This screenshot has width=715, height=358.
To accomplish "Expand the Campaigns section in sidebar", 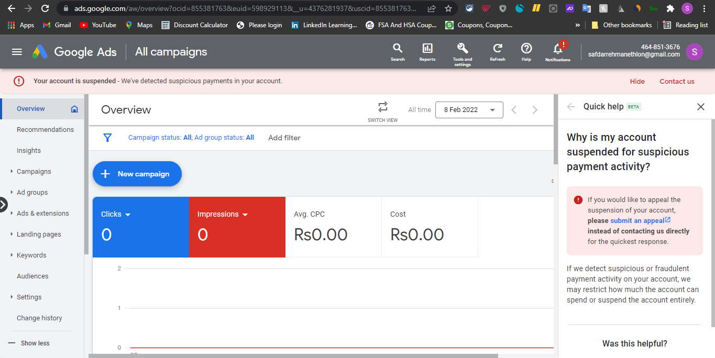I will tap(33, 171).
